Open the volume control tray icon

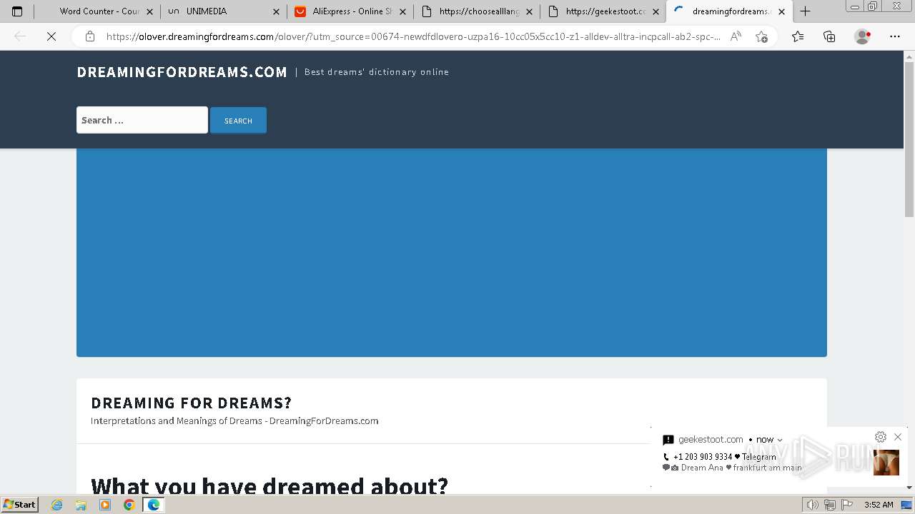[x=813, y=505]
